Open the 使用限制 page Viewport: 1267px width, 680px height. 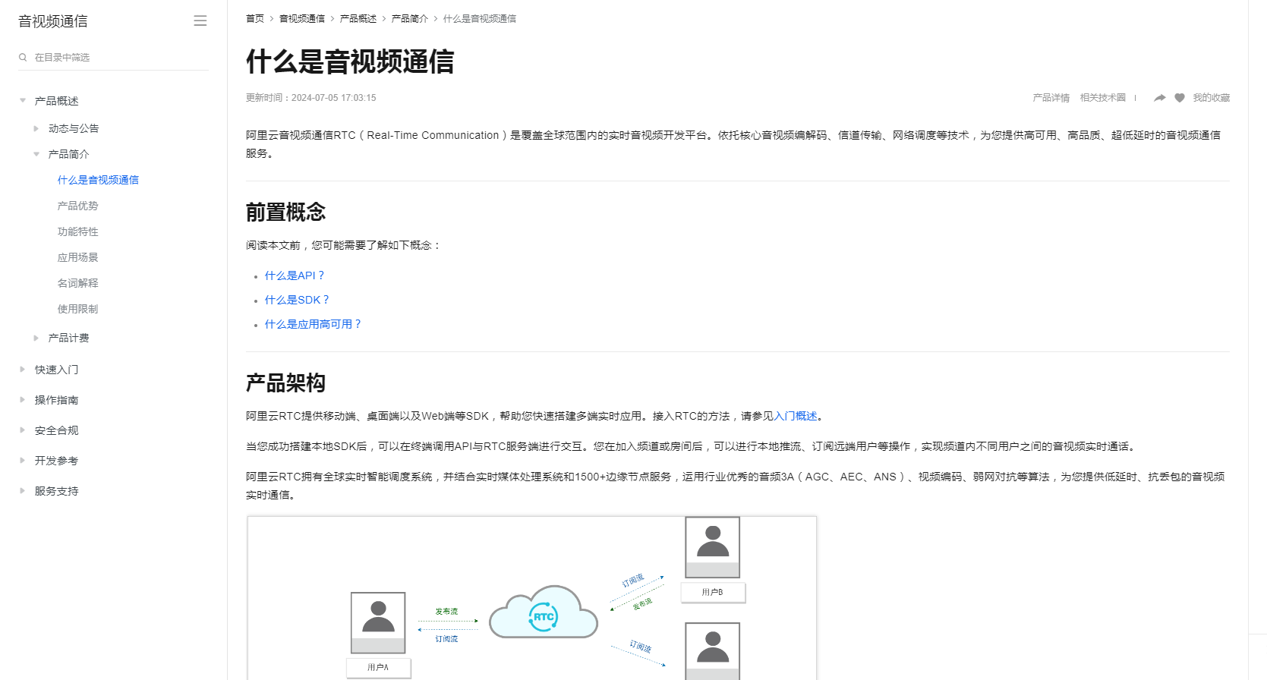click(77, 309)
